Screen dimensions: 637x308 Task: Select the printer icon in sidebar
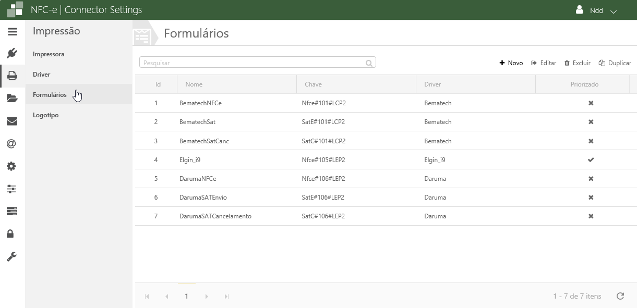coord(12,76)
